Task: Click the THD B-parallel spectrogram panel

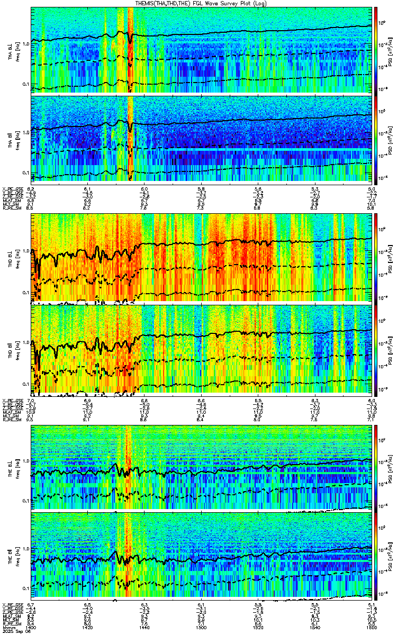Action: click(x=201, y=350)
